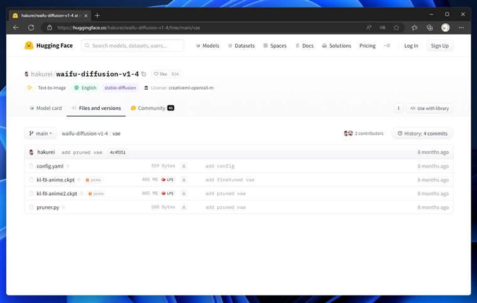Open the Docs navigation link

coord(304,46)
